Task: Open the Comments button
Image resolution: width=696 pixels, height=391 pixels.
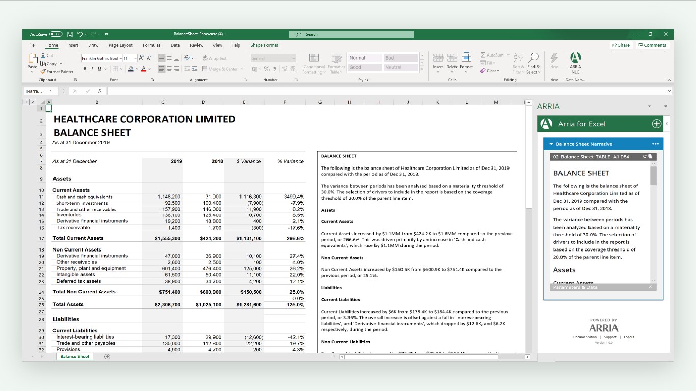Action: [x=652, y=45]
